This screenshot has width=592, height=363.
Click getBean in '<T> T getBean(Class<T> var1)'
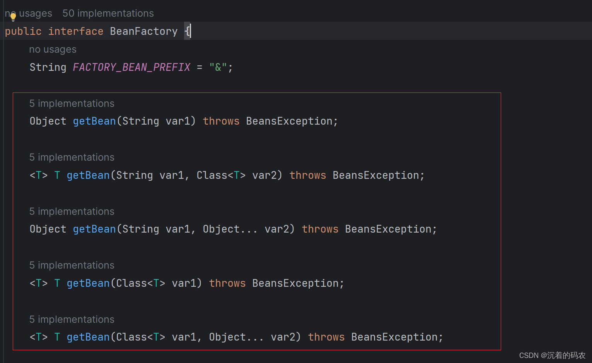coord(88,283)
